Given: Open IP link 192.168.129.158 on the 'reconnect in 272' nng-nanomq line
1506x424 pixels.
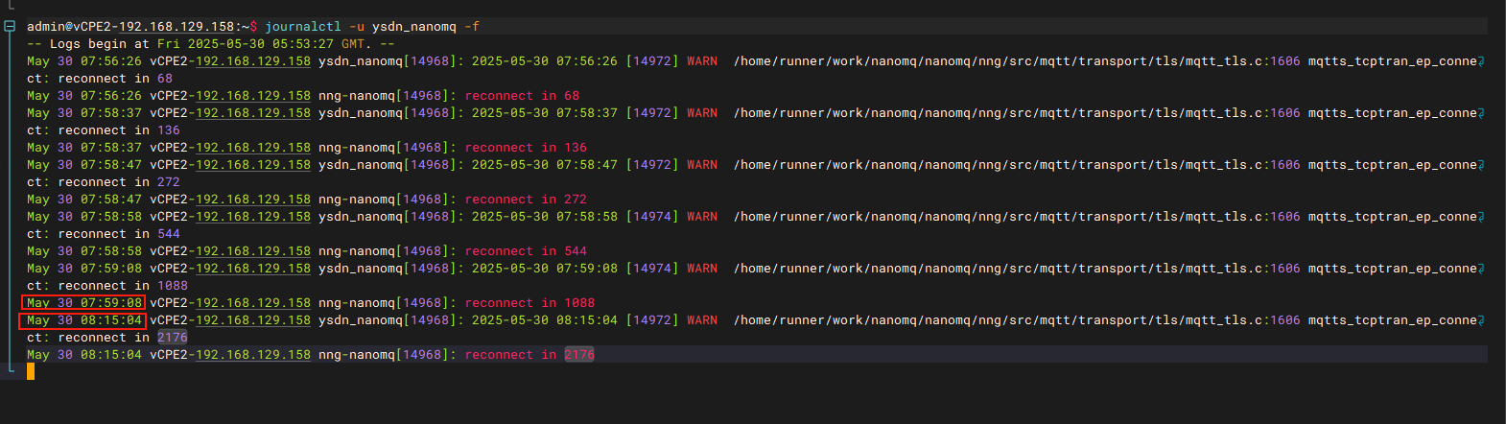Looking at the screenshot, I should (253, 200).
